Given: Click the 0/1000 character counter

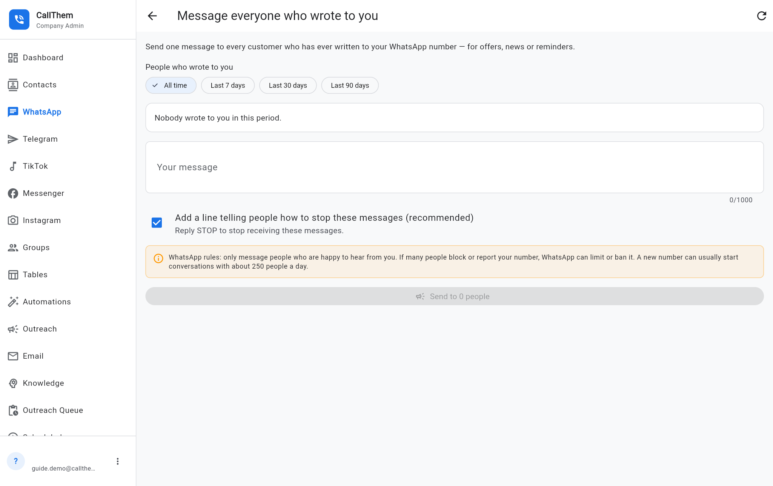Looking at the screenshot, I should click(x=741, y=200).
